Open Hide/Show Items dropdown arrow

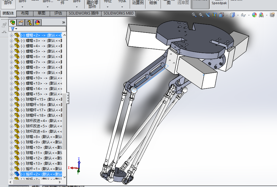(x=249, y=15)
